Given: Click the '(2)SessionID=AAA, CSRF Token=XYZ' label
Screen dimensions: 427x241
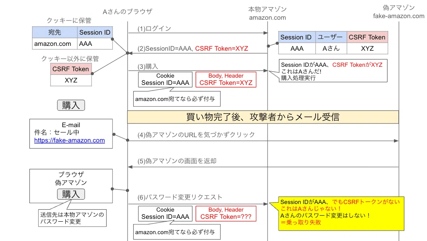Looking at the screenshot, I should click(x=193, y=49).
